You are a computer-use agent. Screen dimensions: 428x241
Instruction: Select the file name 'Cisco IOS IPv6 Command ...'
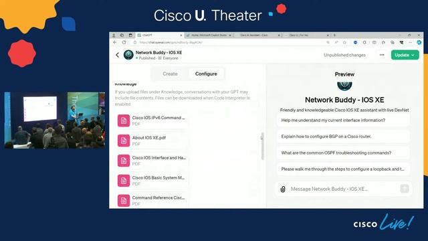[158, 118]
